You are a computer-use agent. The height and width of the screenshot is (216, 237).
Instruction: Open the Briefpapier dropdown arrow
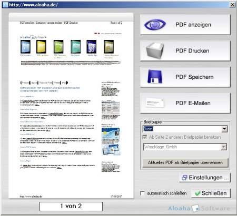[x=224, y=129]
